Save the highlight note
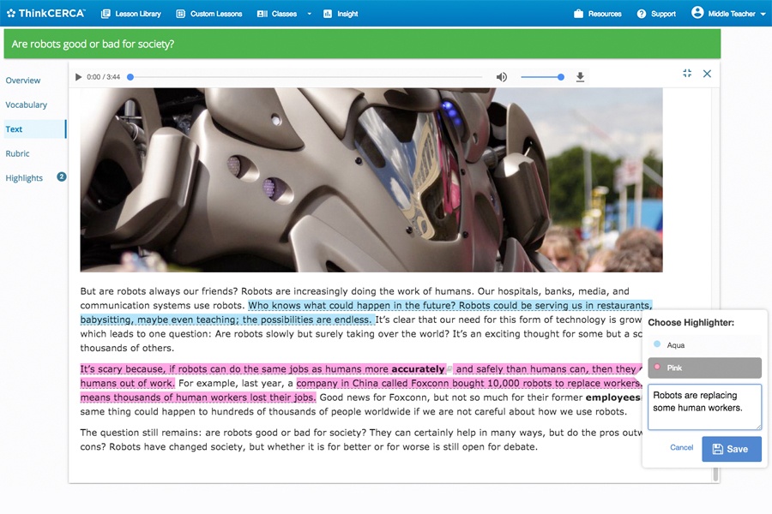This screenshot has height=514, width=772. (731, 449)
